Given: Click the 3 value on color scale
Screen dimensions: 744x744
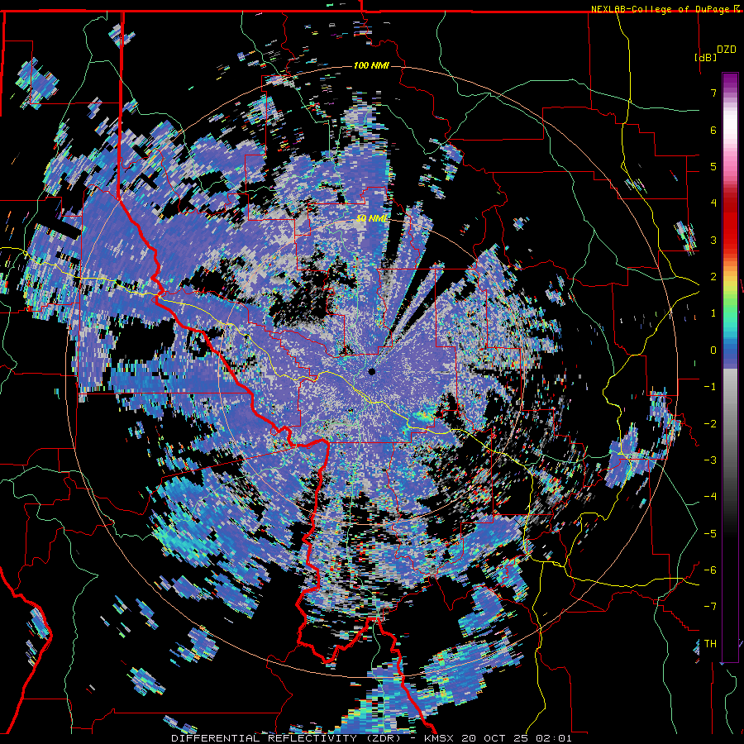Looking at the screenshot, I should (713, 240).
